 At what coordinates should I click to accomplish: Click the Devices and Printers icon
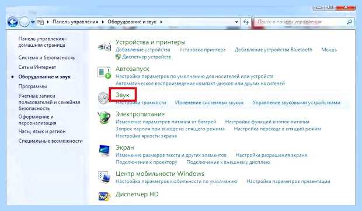(105, 46)
